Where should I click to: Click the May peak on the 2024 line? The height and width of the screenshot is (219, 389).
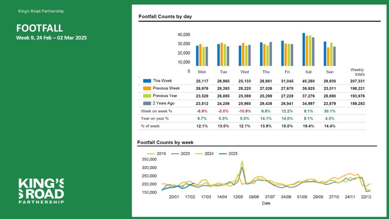click(x=242, y=161)
